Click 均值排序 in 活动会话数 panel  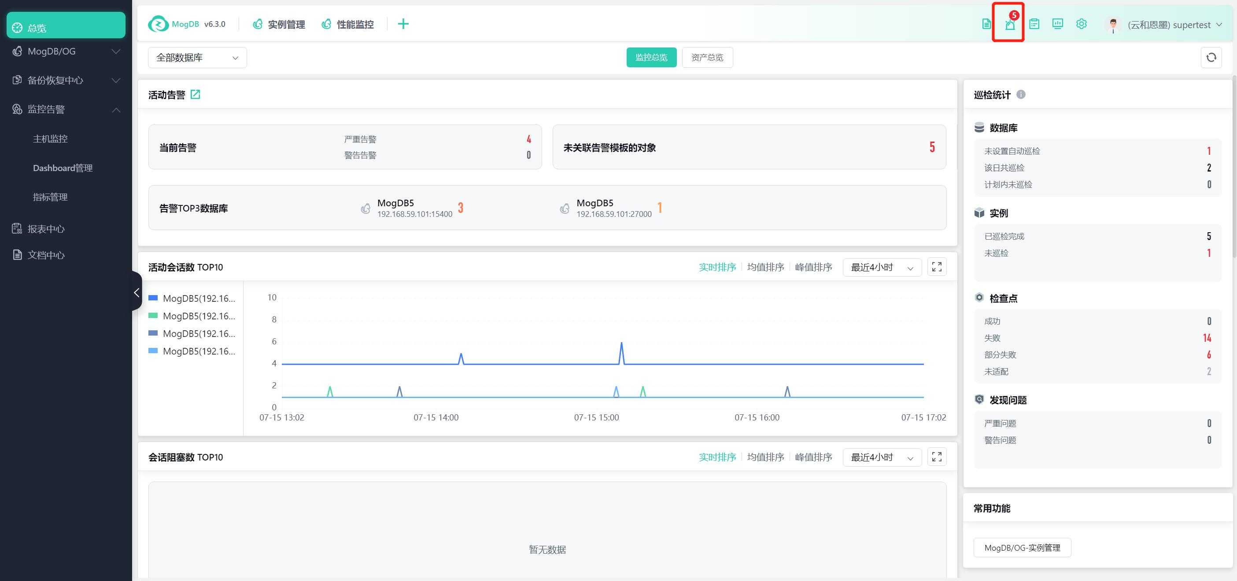(765, 267)
